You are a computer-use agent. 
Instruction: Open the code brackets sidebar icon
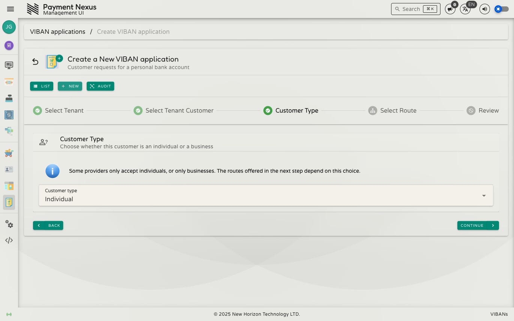(9, 240)
